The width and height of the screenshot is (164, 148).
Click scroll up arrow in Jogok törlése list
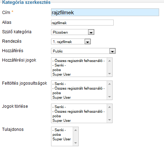pos(109,107)
